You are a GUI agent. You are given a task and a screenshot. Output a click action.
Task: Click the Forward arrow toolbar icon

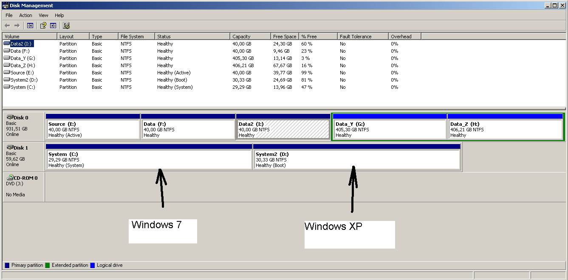pos(17,25)
